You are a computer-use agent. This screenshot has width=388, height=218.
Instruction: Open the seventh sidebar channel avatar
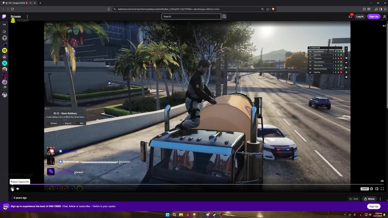click(x=5, y=76)
